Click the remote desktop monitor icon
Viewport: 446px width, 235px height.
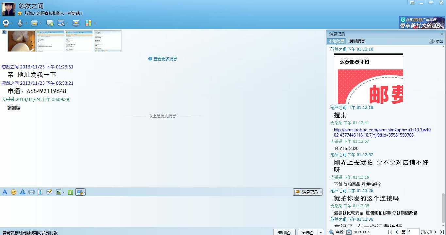(61, 23)
